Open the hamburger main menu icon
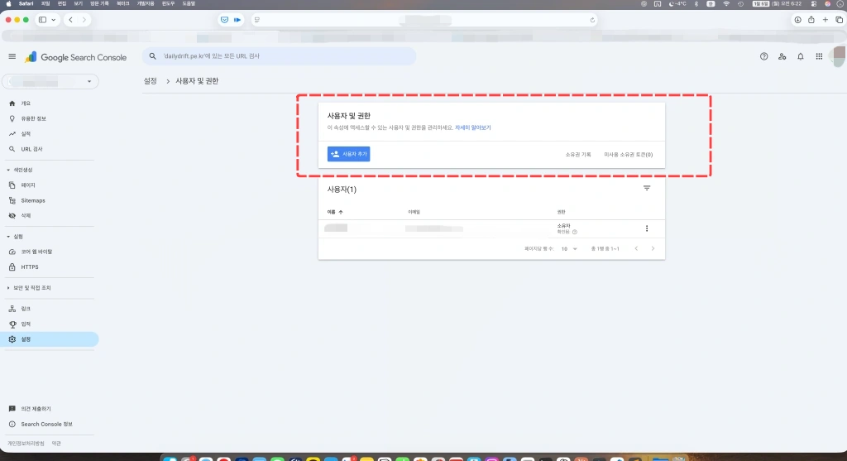Screen dimensions: 847x461 pyautogui.click(x=12, y=56)
